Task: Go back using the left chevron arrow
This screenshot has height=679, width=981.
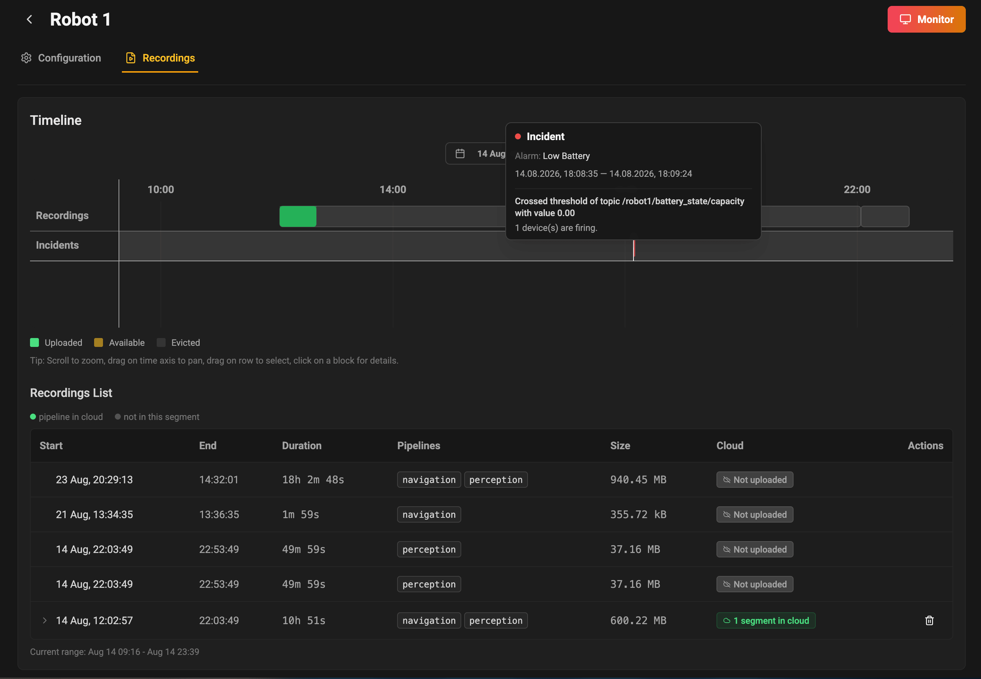Action: click(x=29, y=19)
